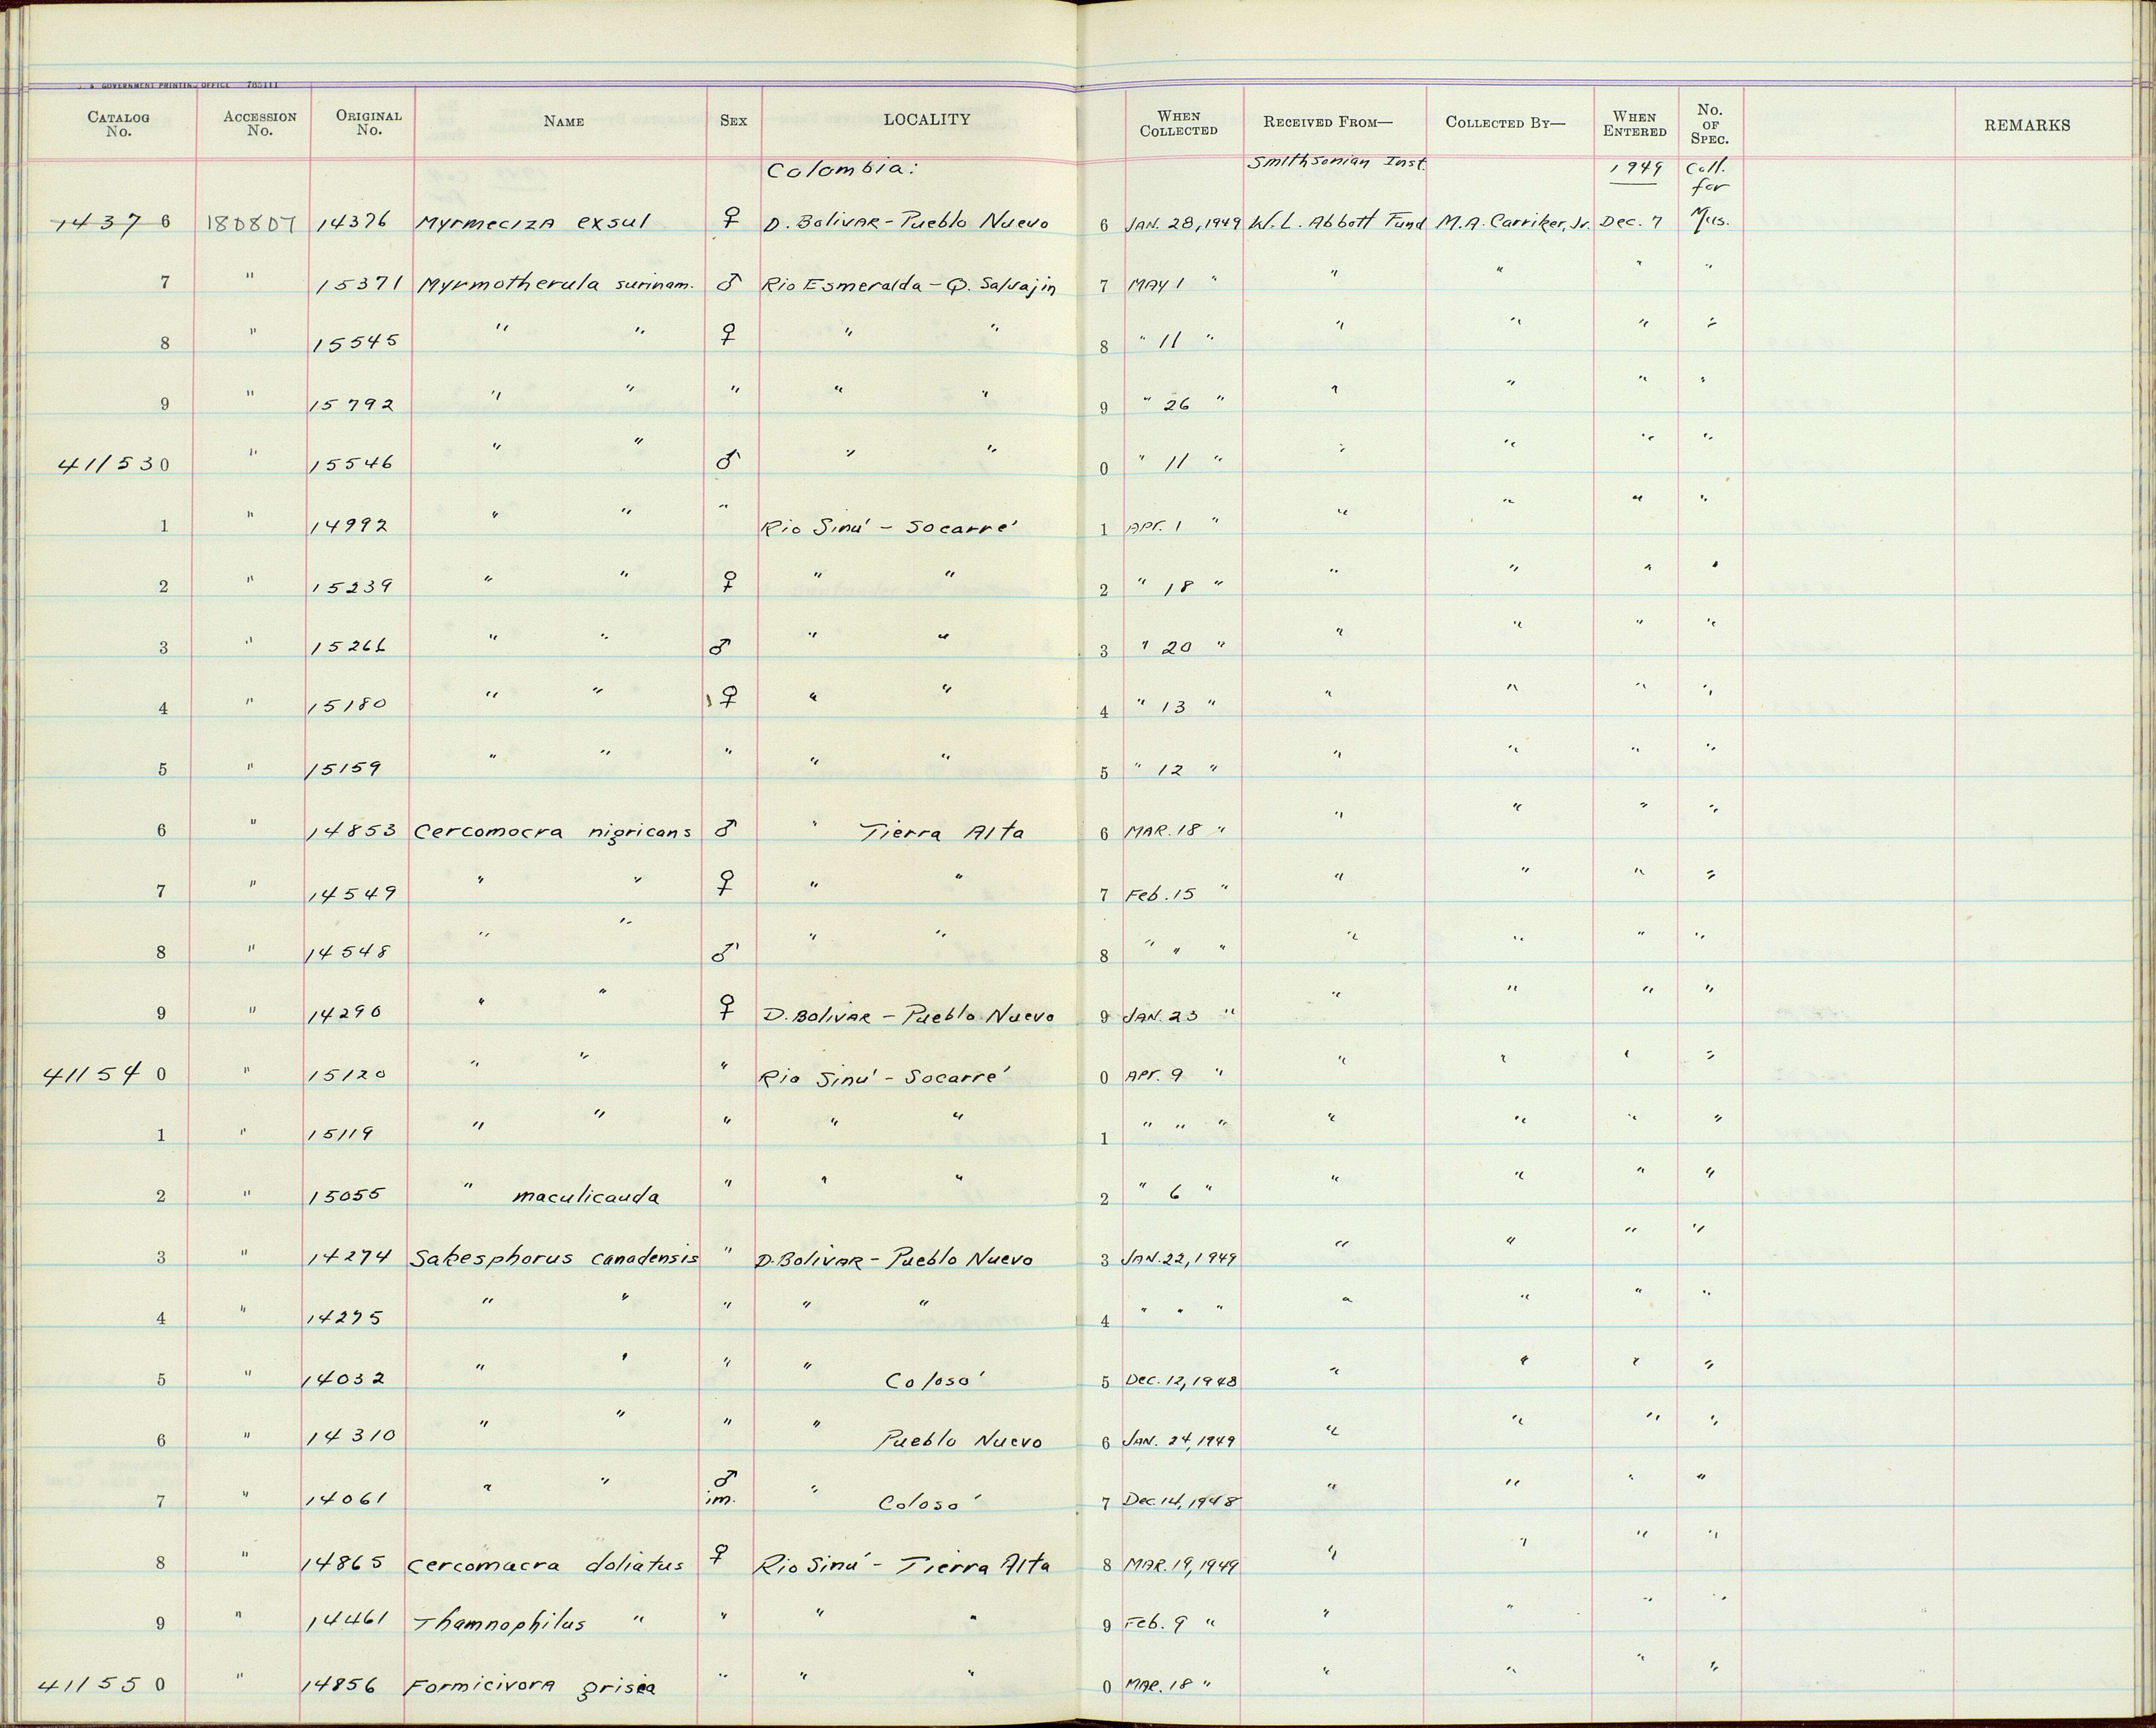Image resolution: width=2156 pixels, height=1728 pixels.
Task: Click the 'When Collected' column header
Action: click(1179, 123)
